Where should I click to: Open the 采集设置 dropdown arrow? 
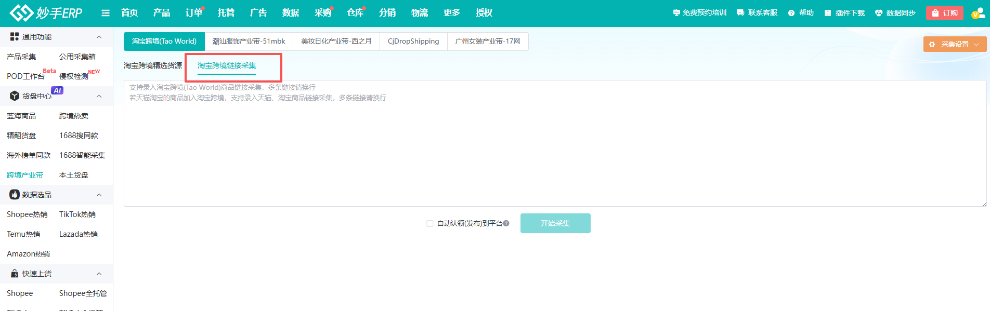976,44
